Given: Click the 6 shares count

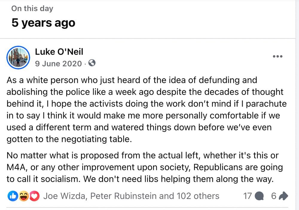Looking at the screenshot, I should pos(274,196).
